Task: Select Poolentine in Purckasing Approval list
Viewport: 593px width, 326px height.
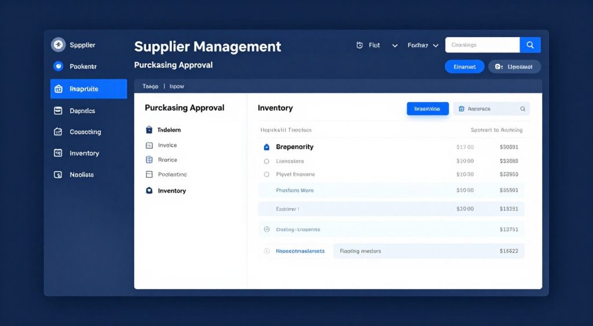Action: [173, 174]
